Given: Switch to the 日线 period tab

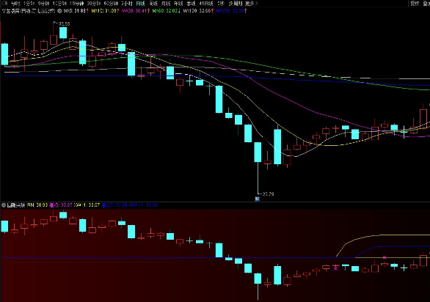Looking at the screenshot, I should [x=140, y=3].
